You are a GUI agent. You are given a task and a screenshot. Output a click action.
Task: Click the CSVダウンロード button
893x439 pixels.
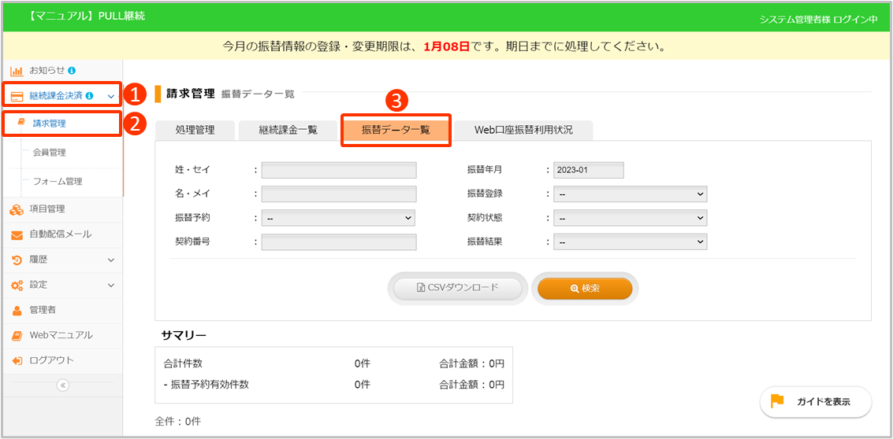point(457,289)
